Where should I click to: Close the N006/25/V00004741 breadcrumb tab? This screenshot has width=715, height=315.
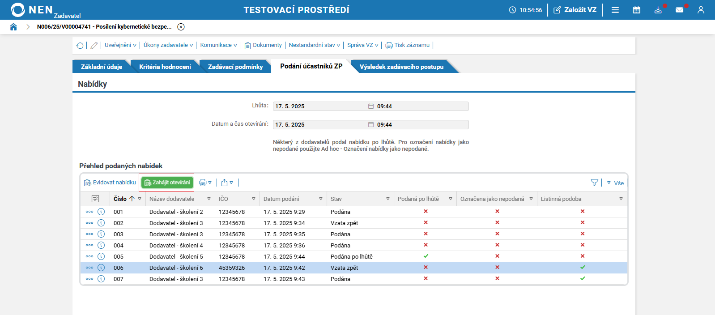181,27
